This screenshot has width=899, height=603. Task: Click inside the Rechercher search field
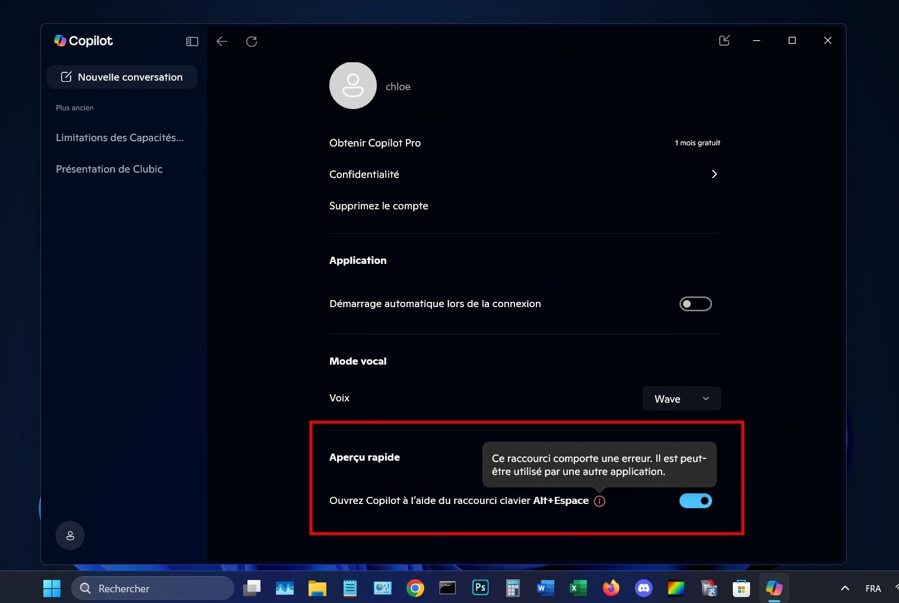coord(153,588)
